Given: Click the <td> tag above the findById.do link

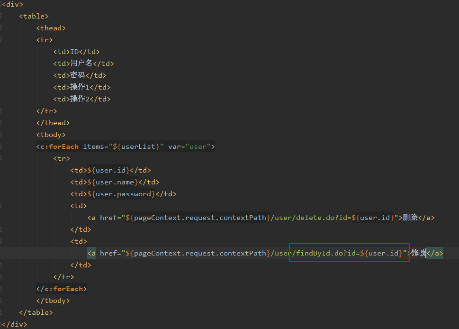Looking at the screenshot, I should [x=79, y=241].
